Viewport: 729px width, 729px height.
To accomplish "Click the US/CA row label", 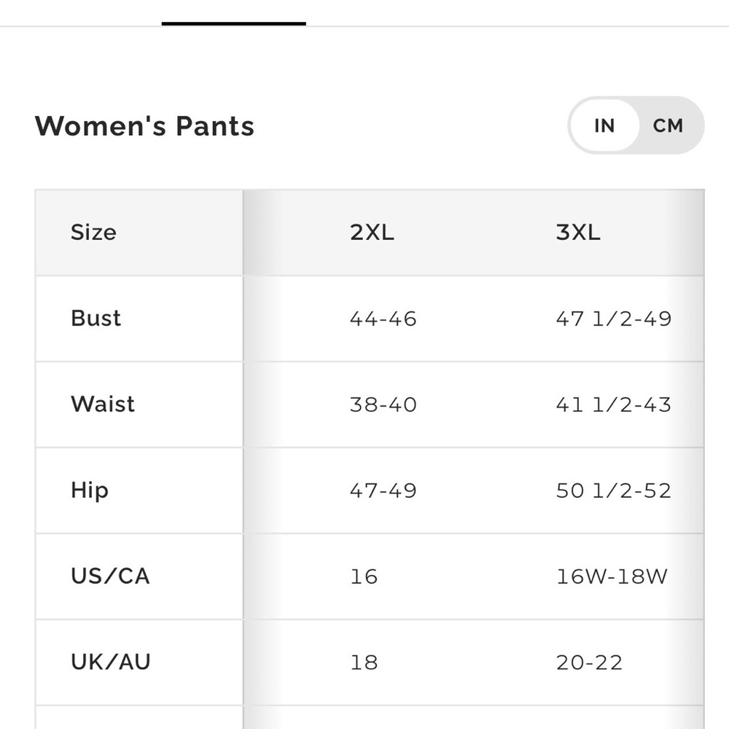I will (x=110, y=577).
